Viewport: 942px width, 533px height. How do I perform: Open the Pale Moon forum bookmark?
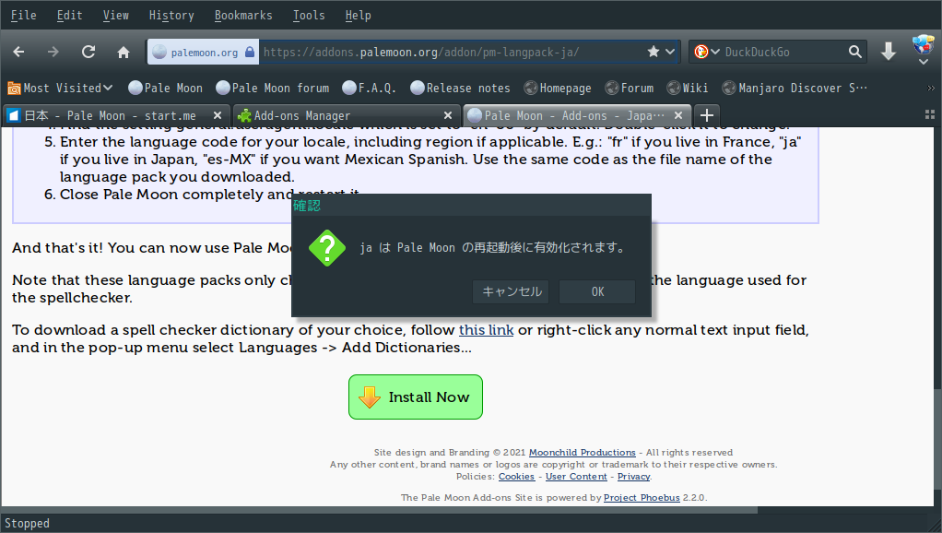[273, 89]
